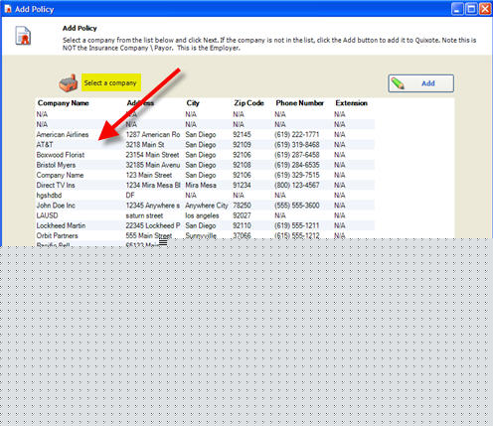
Task: Sort by City column header
Action: (x=193, y=103)
